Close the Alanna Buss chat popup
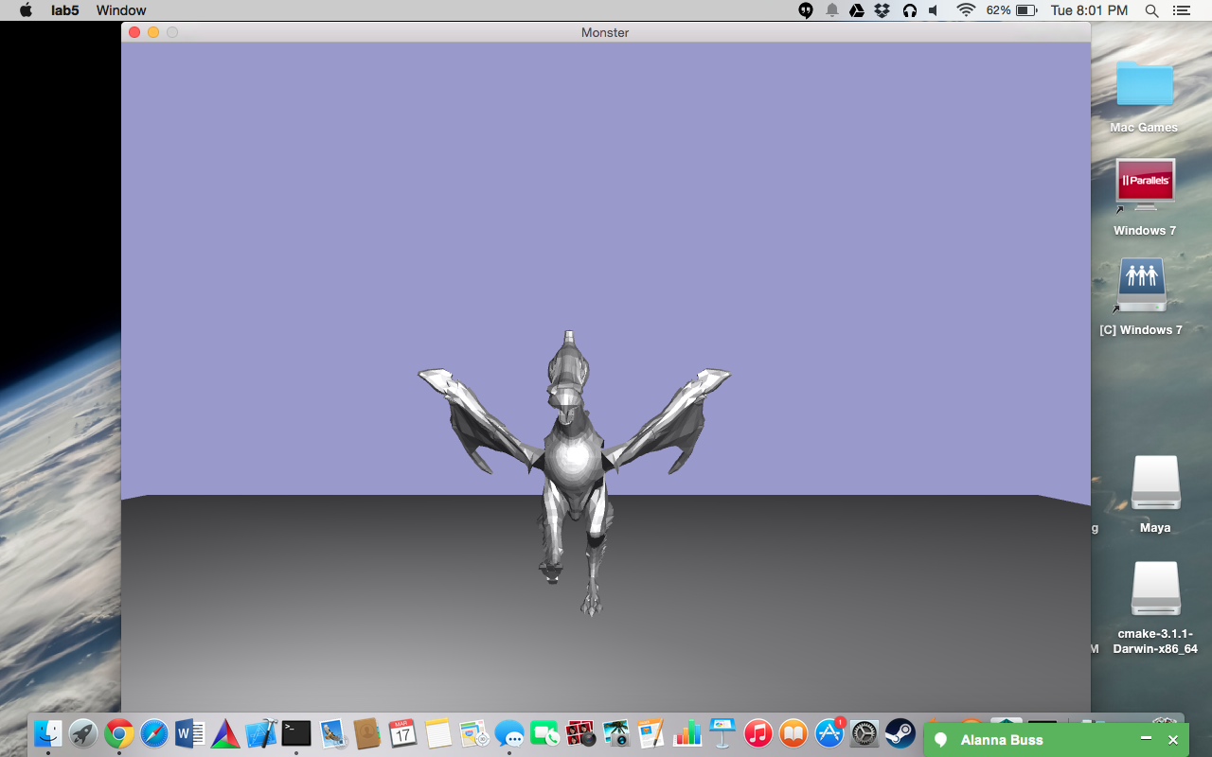Viewport: 1212px width, 757px height. pyautogui.click(x=1173, y=740)
